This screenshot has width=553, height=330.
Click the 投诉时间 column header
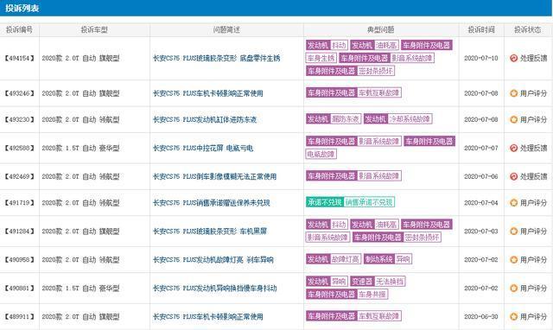[481, 30]
